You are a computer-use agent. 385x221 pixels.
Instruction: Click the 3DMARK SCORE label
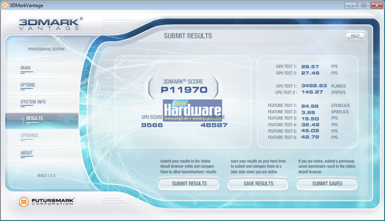point(183,81)
